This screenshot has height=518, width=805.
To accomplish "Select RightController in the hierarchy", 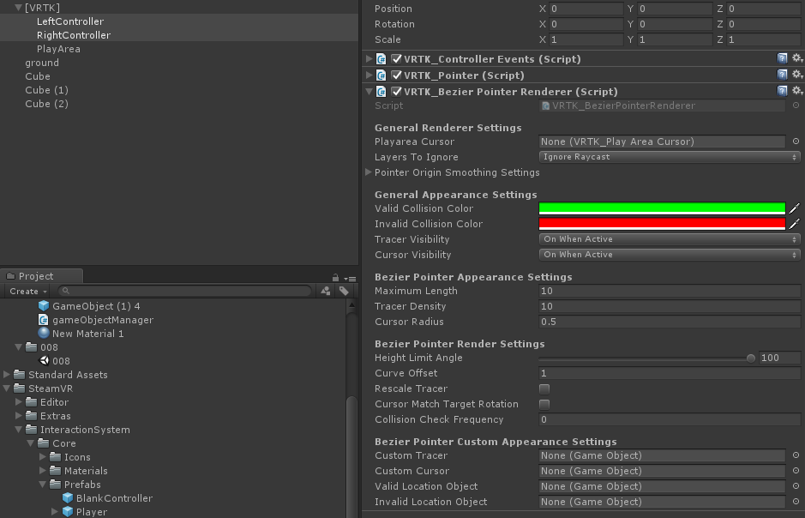I will click(x=74, y=35).
